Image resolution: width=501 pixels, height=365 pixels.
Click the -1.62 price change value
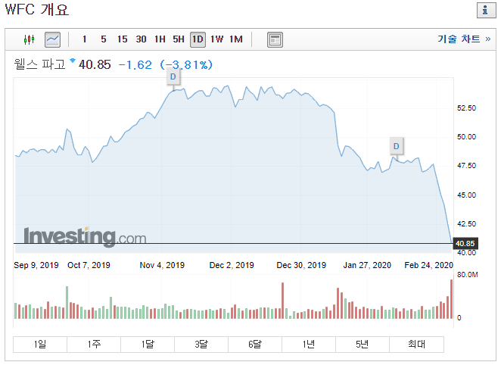(x=135, y=65)
